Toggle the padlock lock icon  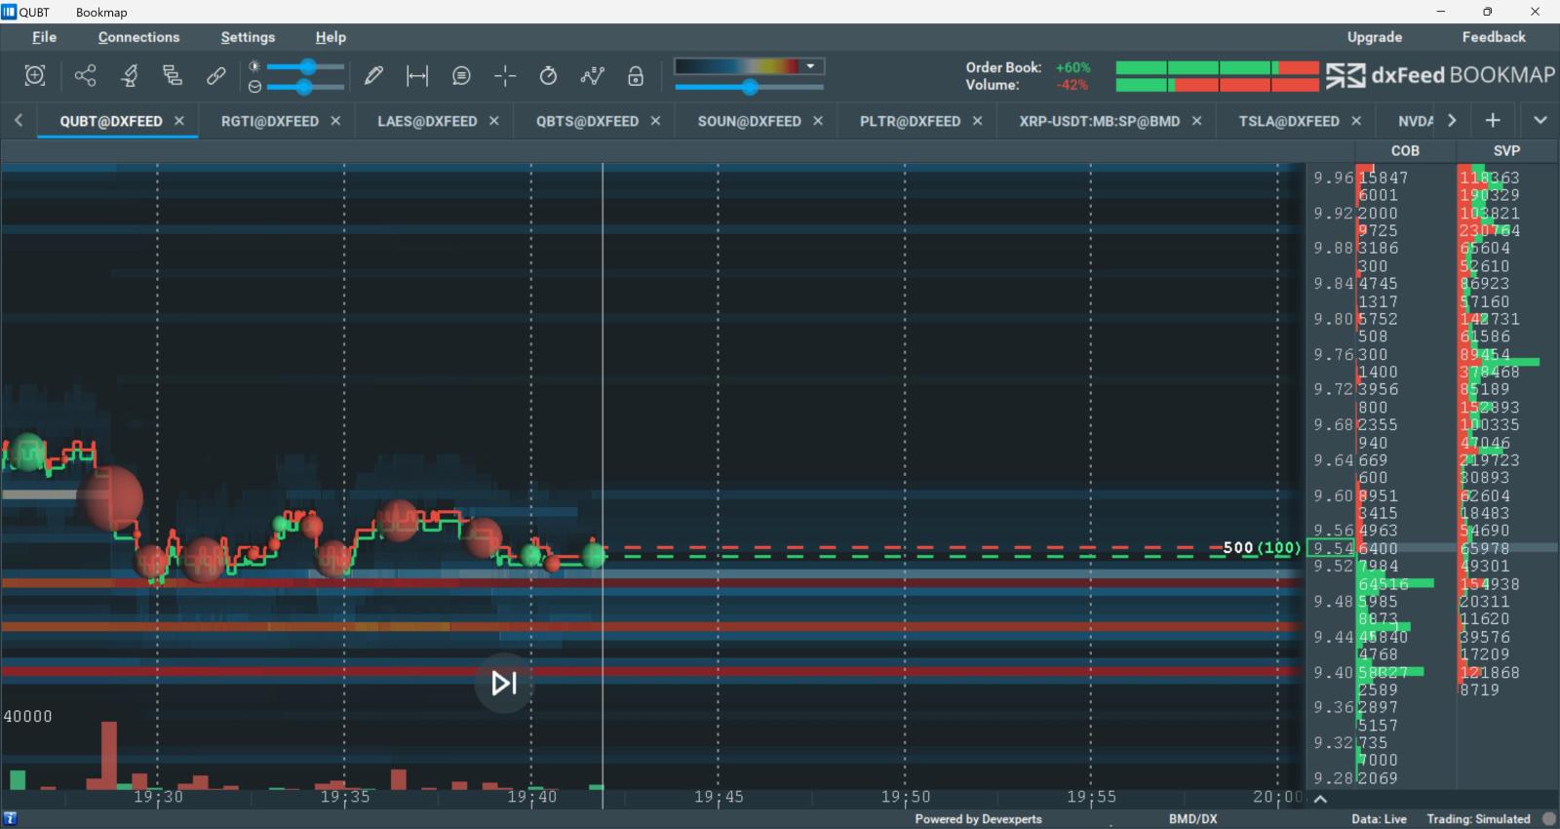(636, 75)
